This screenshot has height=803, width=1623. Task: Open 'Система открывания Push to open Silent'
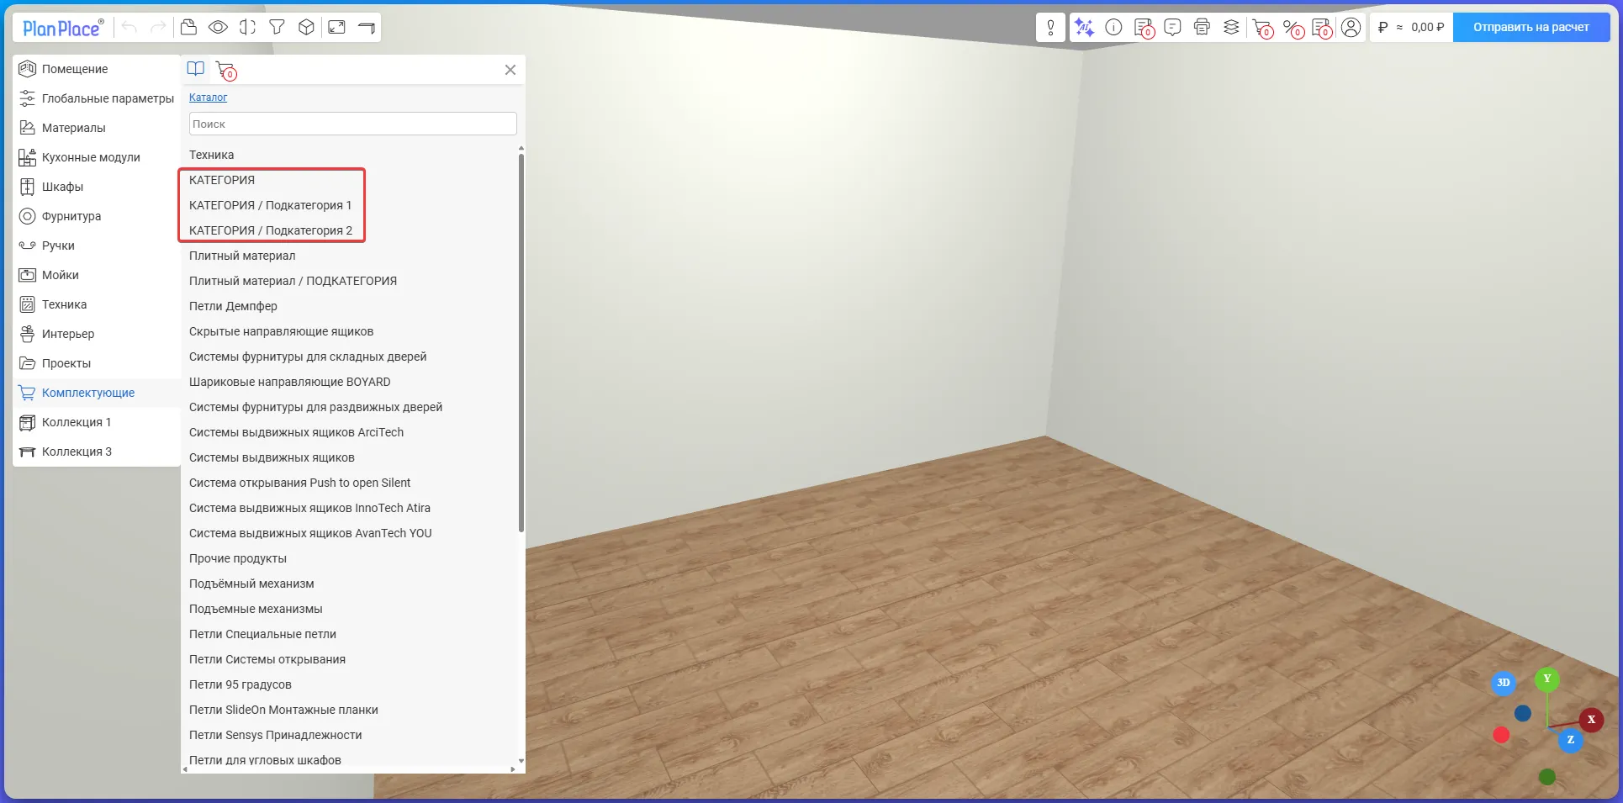[x=300, y=483]
